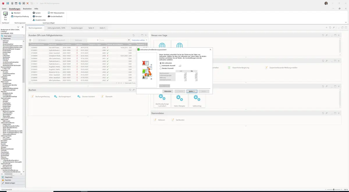Collapse the left navigation pane chevron
349x192 pixels.
[x=19, y=27]
